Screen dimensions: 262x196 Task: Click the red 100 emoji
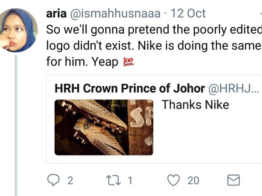[x=128, y=62]
